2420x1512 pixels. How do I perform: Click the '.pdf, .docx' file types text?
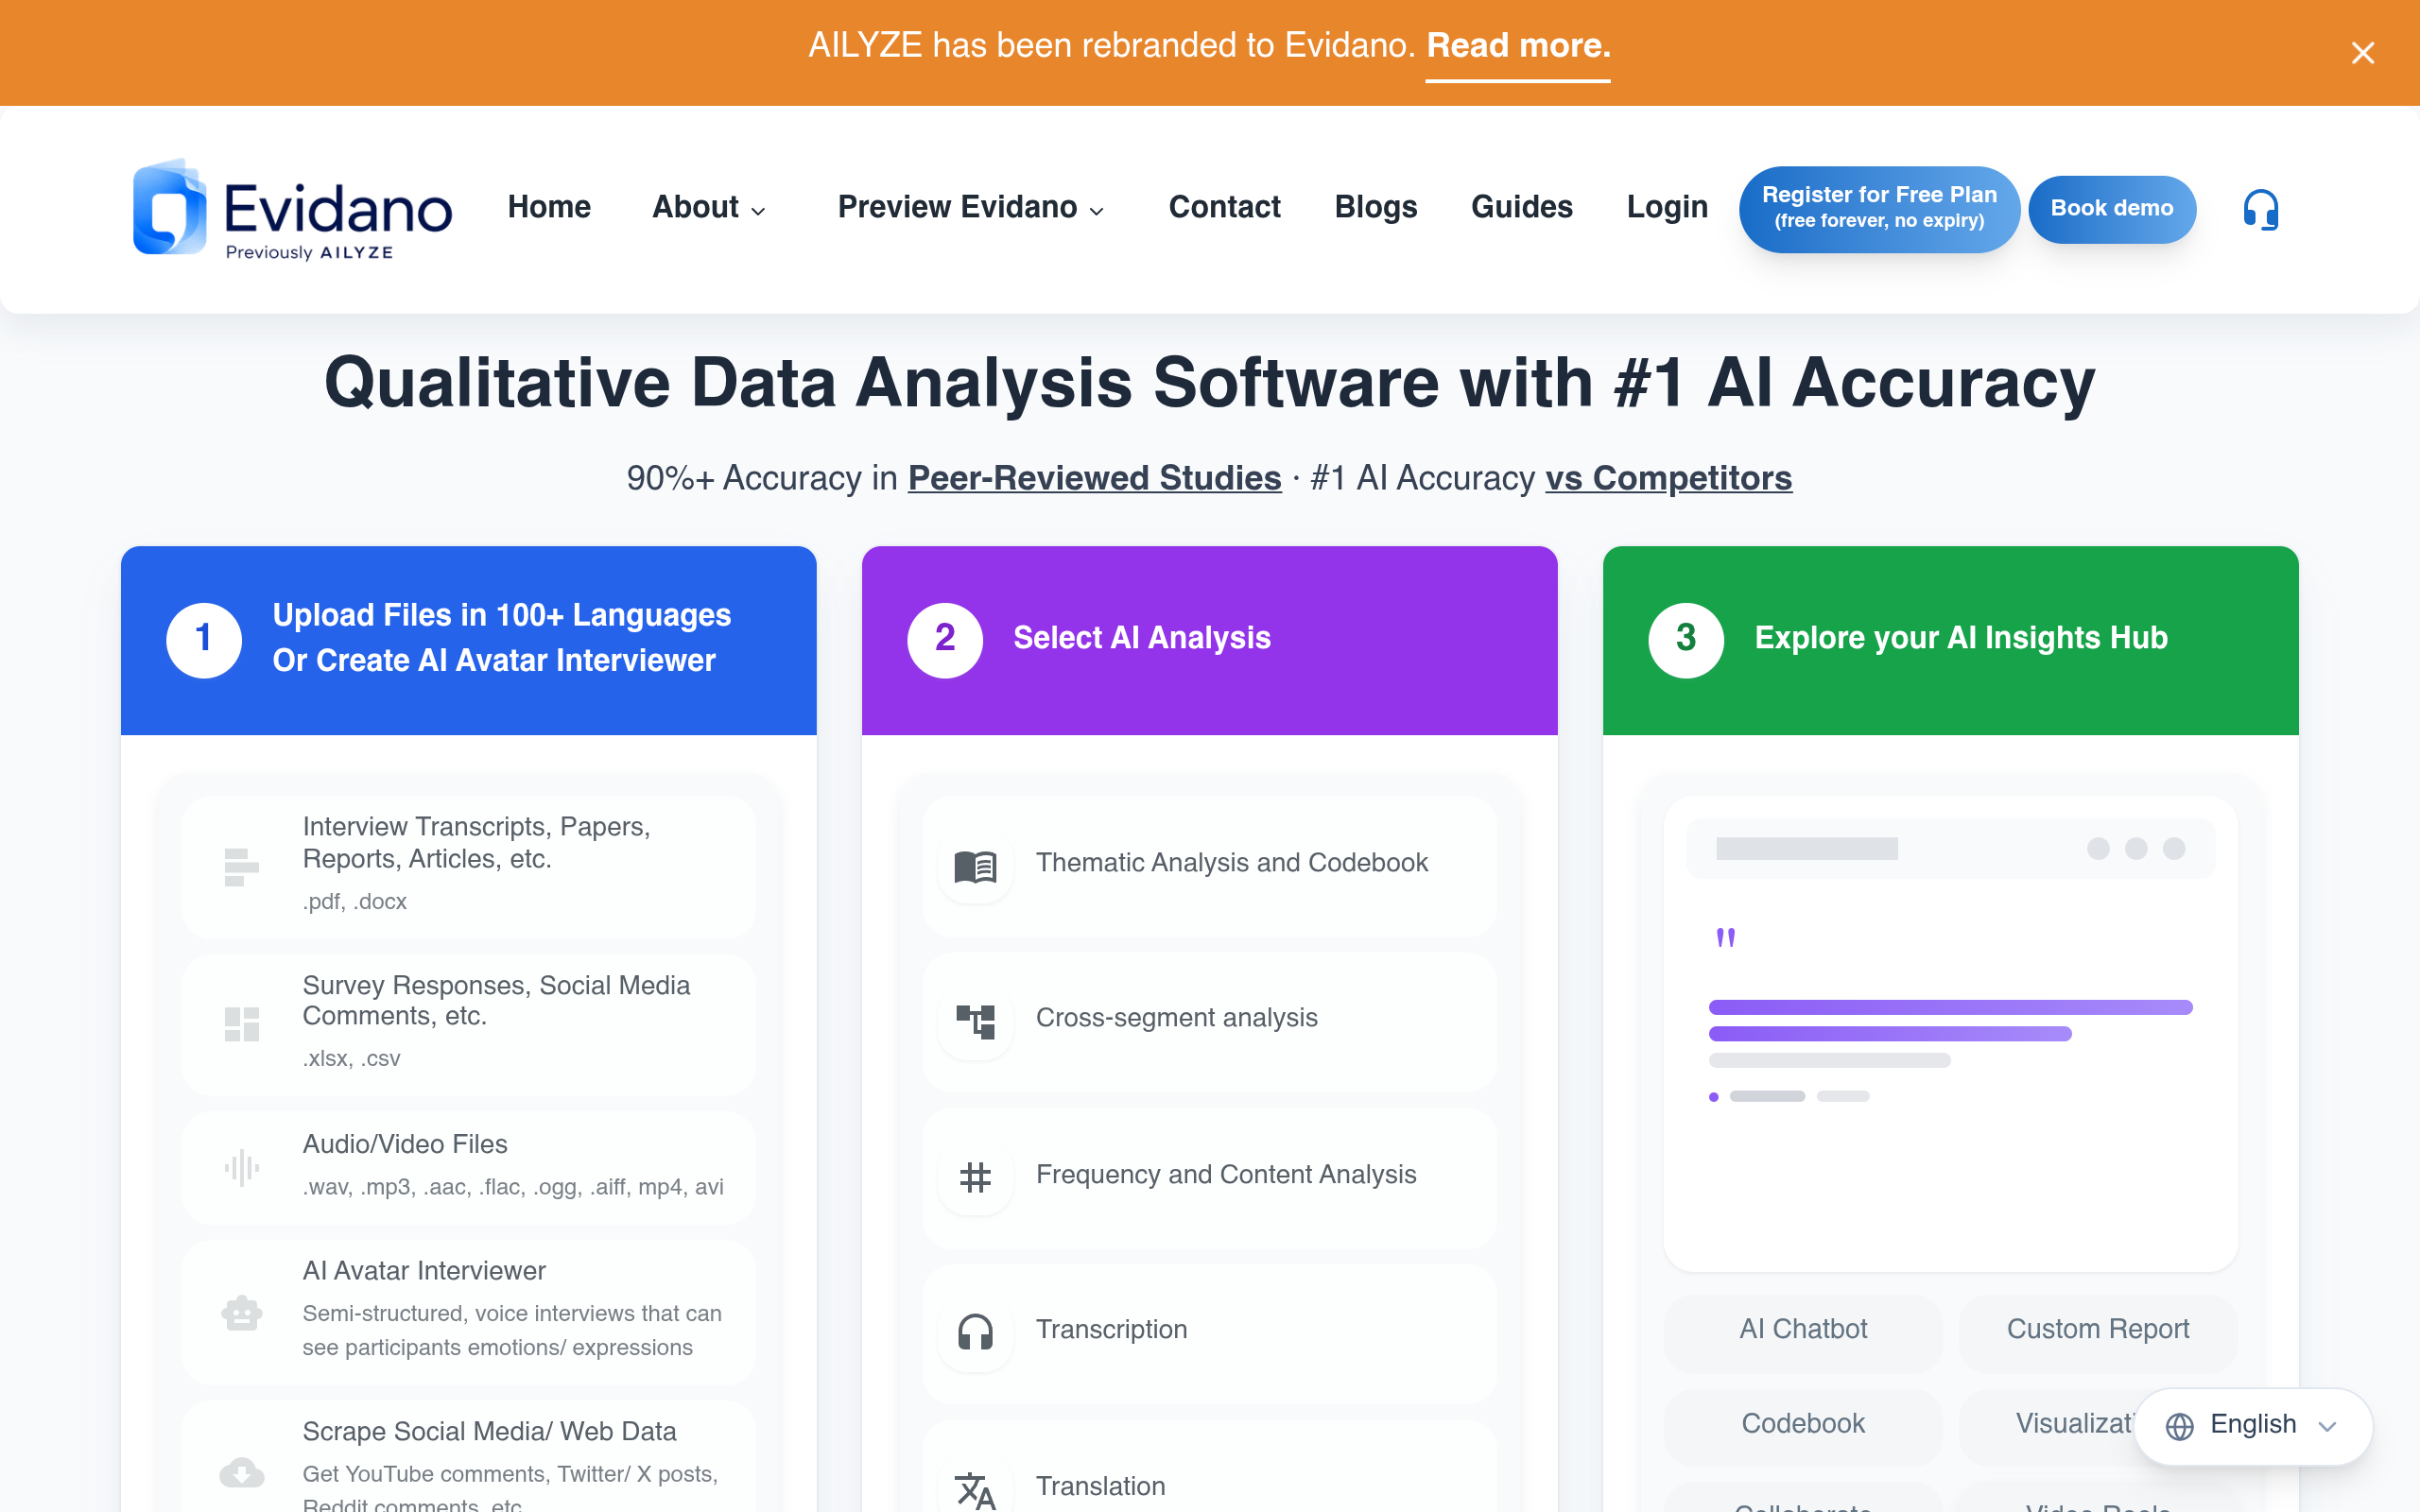click(x=354, y=902)
